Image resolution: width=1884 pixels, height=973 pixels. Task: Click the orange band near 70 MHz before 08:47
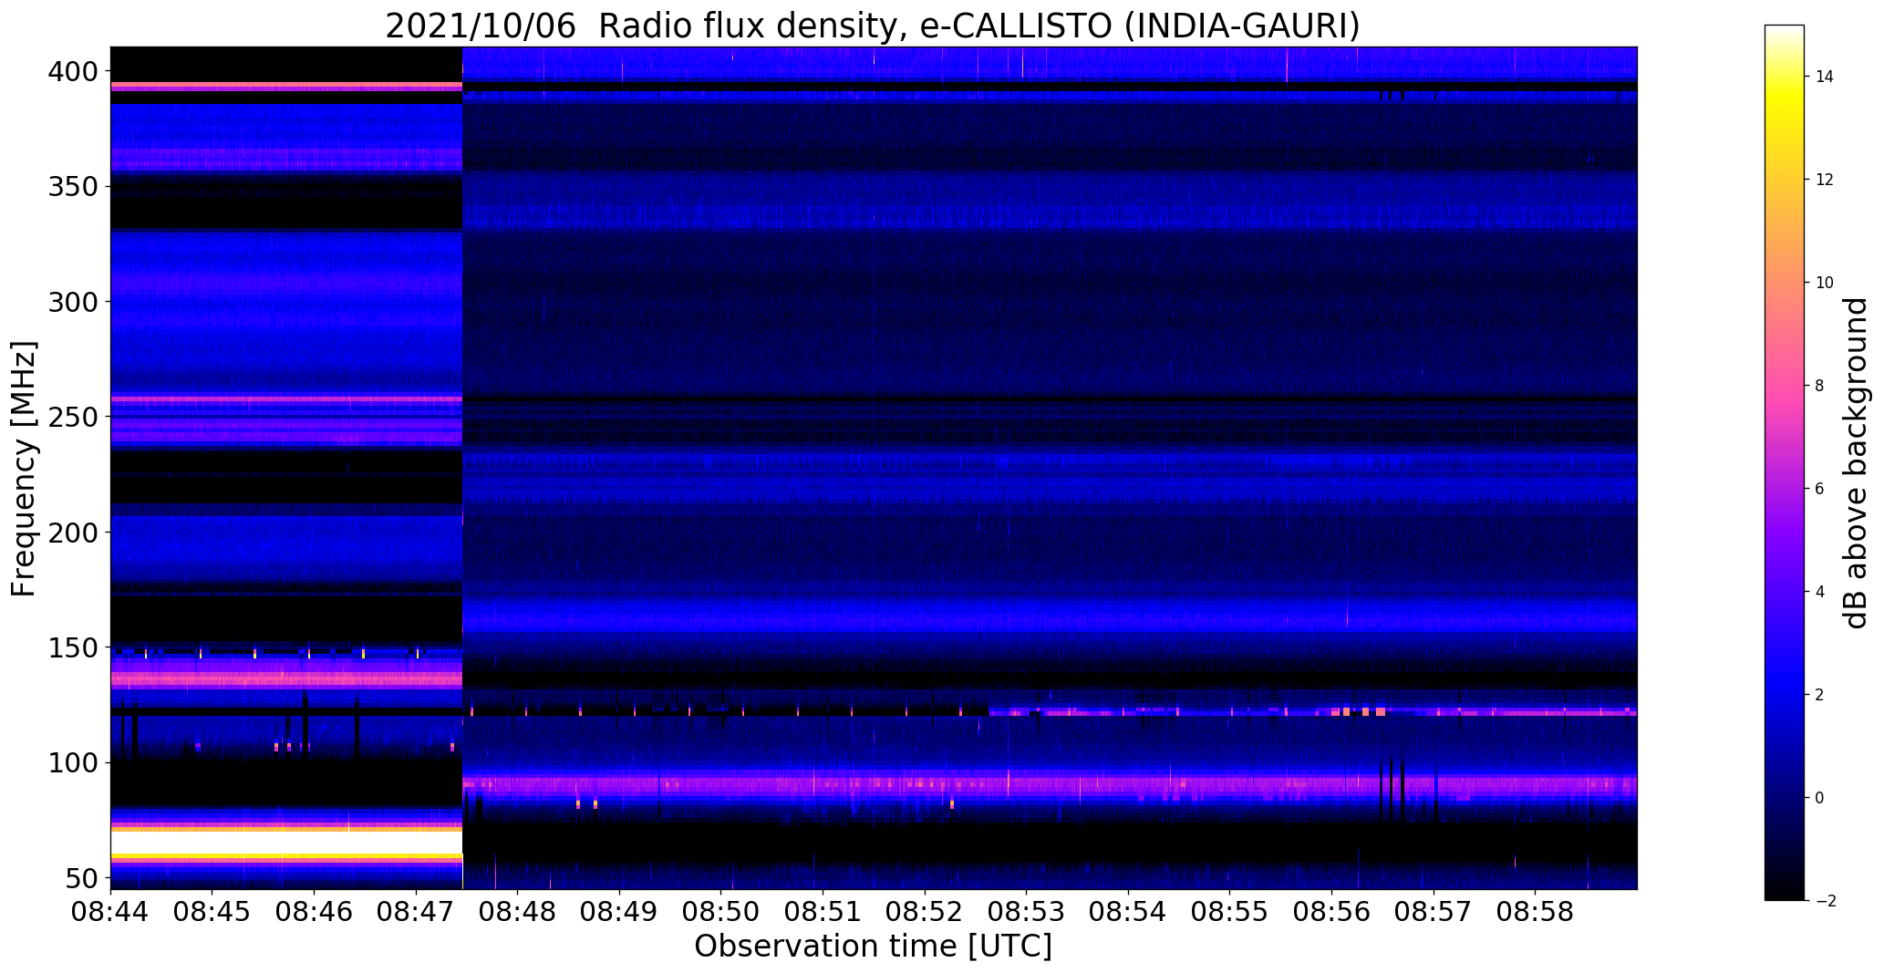(286, 828)
